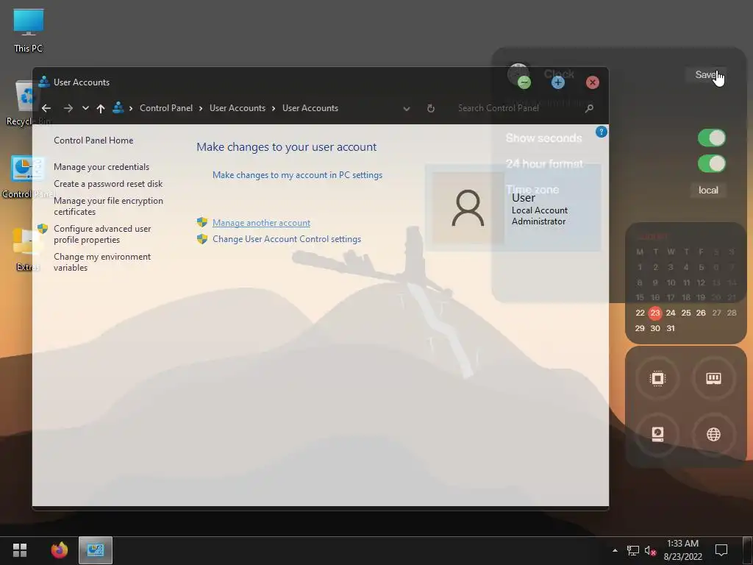Viewport: 753px width, 565px height.
Task: Click the green minimize button of User Accounts
Action: [524, 82]
